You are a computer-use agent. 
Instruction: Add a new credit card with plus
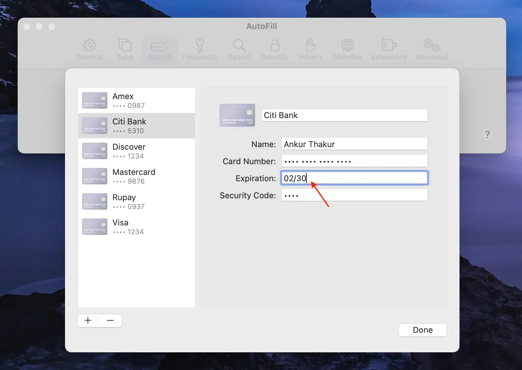88,320
